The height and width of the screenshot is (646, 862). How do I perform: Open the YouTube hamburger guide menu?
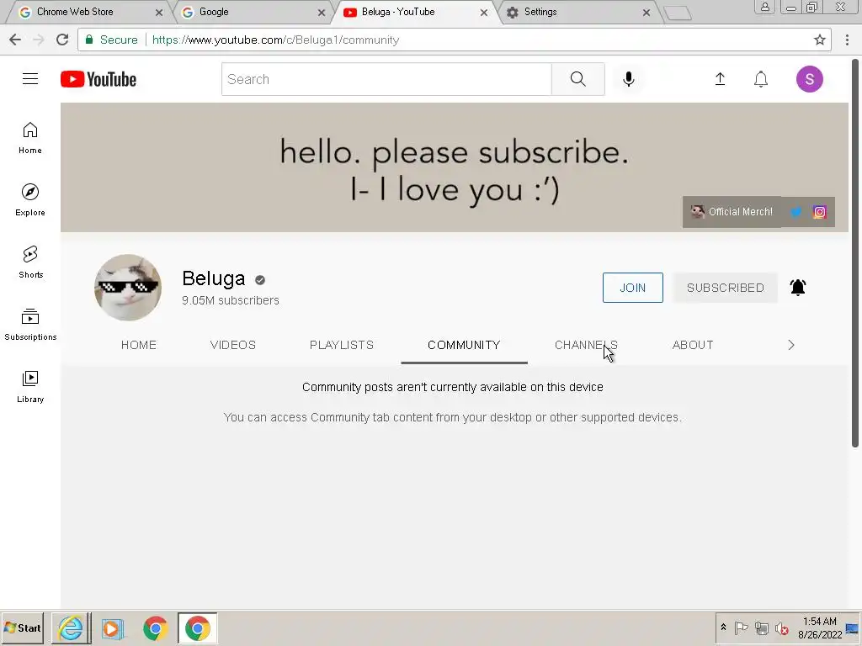click(30, 79)
